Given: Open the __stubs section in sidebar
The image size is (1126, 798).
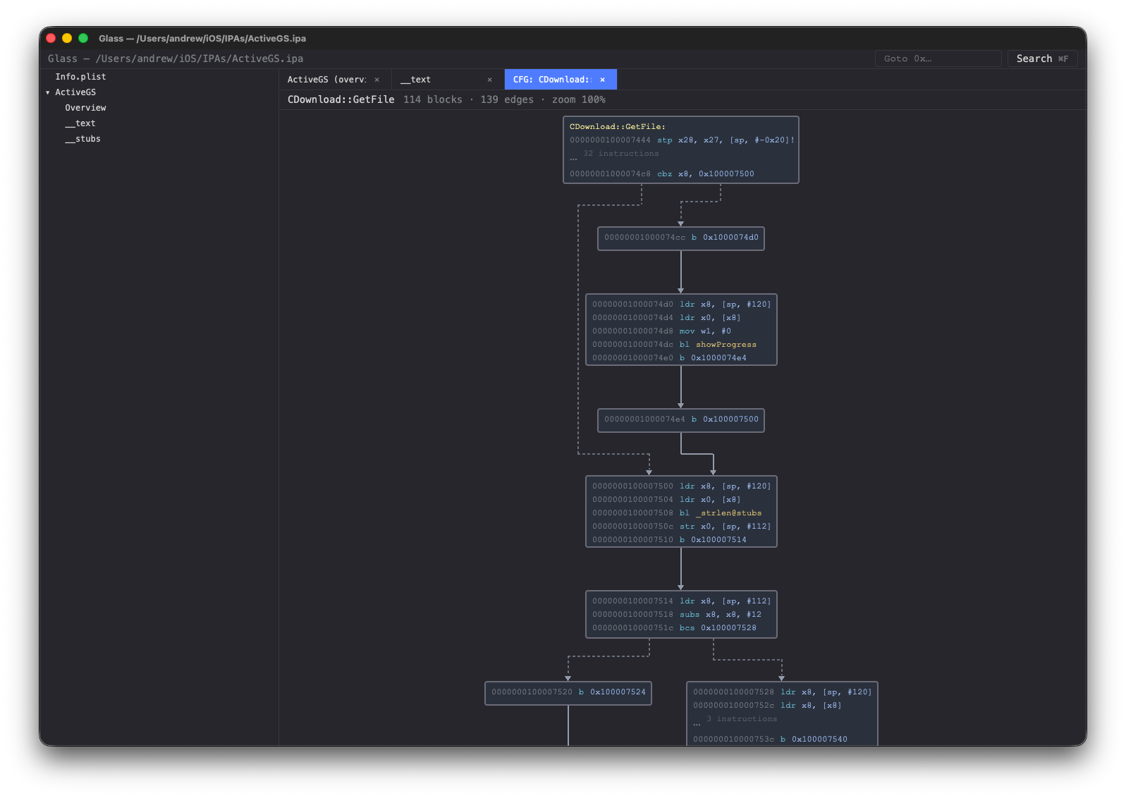Looking at the screenshot, I should (82, 139).
